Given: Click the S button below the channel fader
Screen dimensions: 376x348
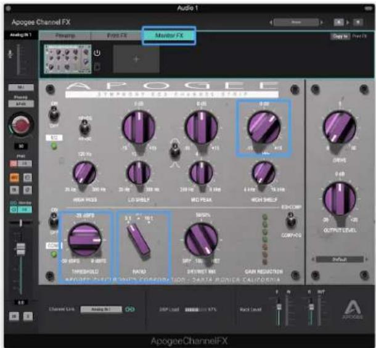Looking at the screenshot, I should [28, 317].
